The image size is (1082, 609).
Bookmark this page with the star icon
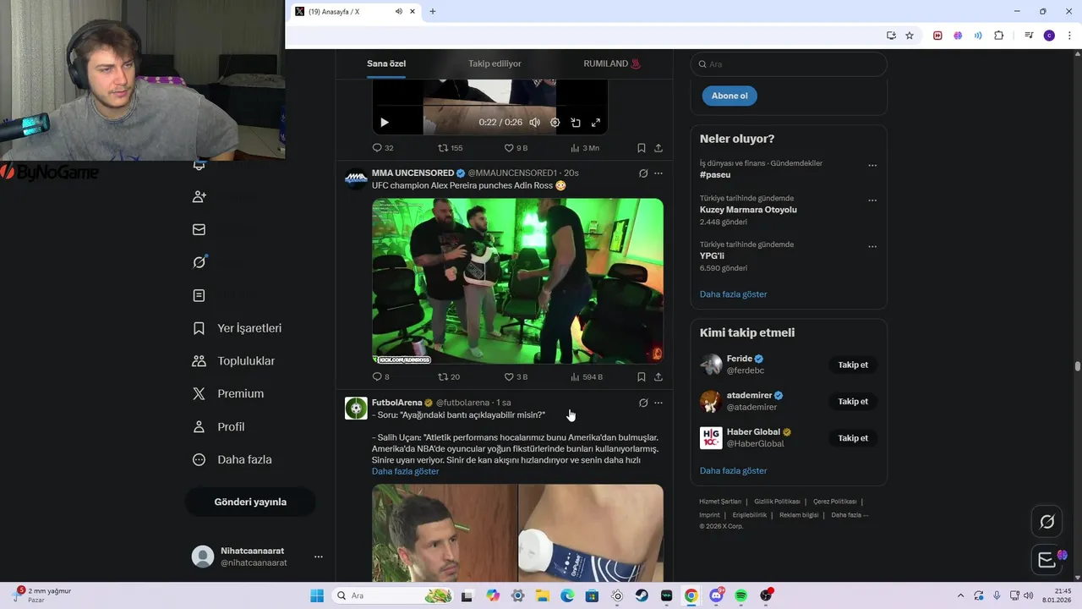click(x=910, y=36)
